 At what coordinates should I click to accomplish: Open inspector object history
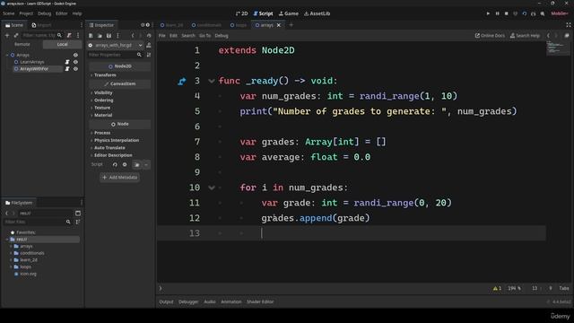149,36
